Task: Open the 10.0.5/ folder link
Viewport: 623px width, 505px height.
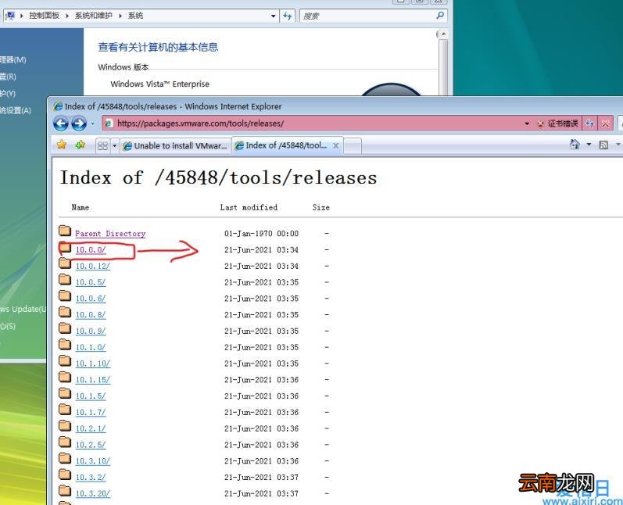Action: [x=91, y=282]
